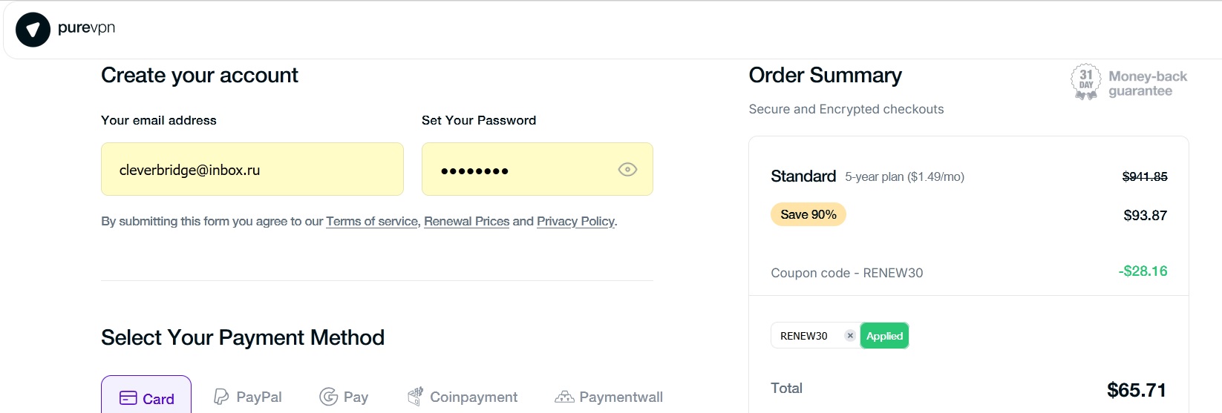Open the Privacy Policy link
The height and width of the screenshot is (413, 1222).
point(575,221)
